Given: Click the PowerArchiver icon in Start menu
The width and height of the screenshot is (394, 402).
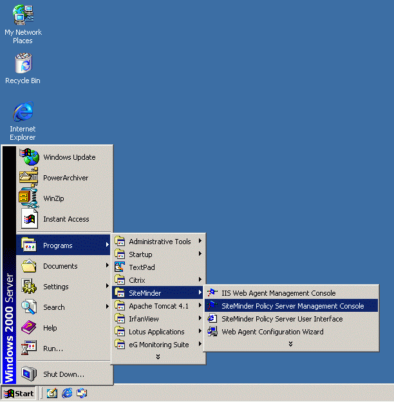Looking at the screenshot, I should click(x=29, y=177).
